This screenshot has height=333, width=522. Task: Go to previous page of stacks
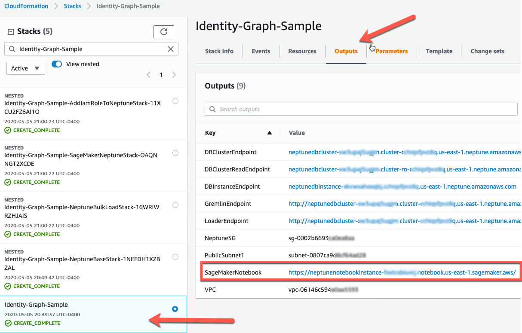[x=149, y=75]
